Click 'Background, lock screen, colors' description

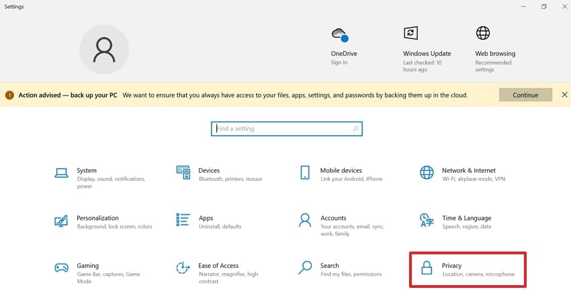[x=114, y=227]
